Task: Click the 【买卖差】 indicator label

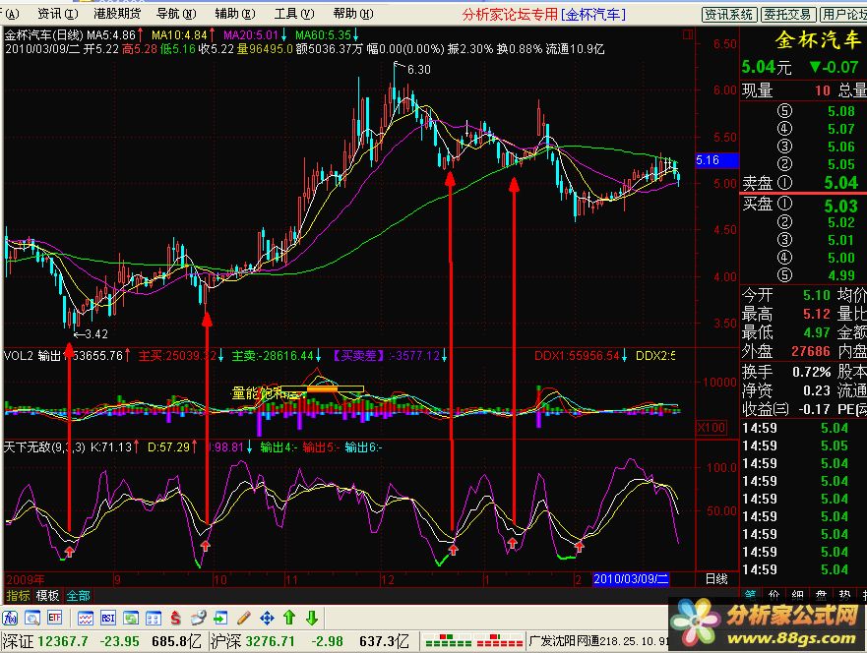Action: (x=358, y=356)
